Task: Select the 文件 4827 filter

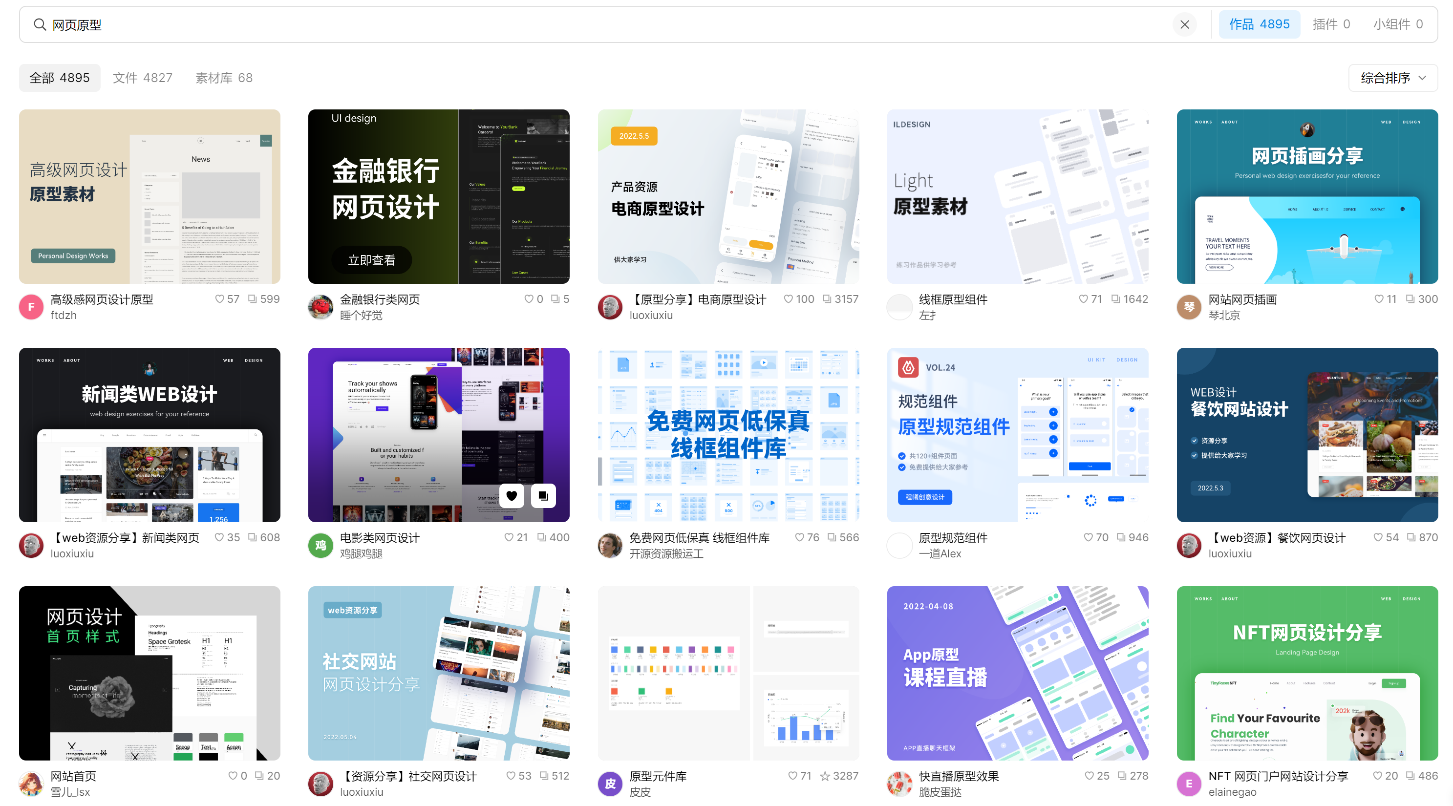Action: [143, 78]
